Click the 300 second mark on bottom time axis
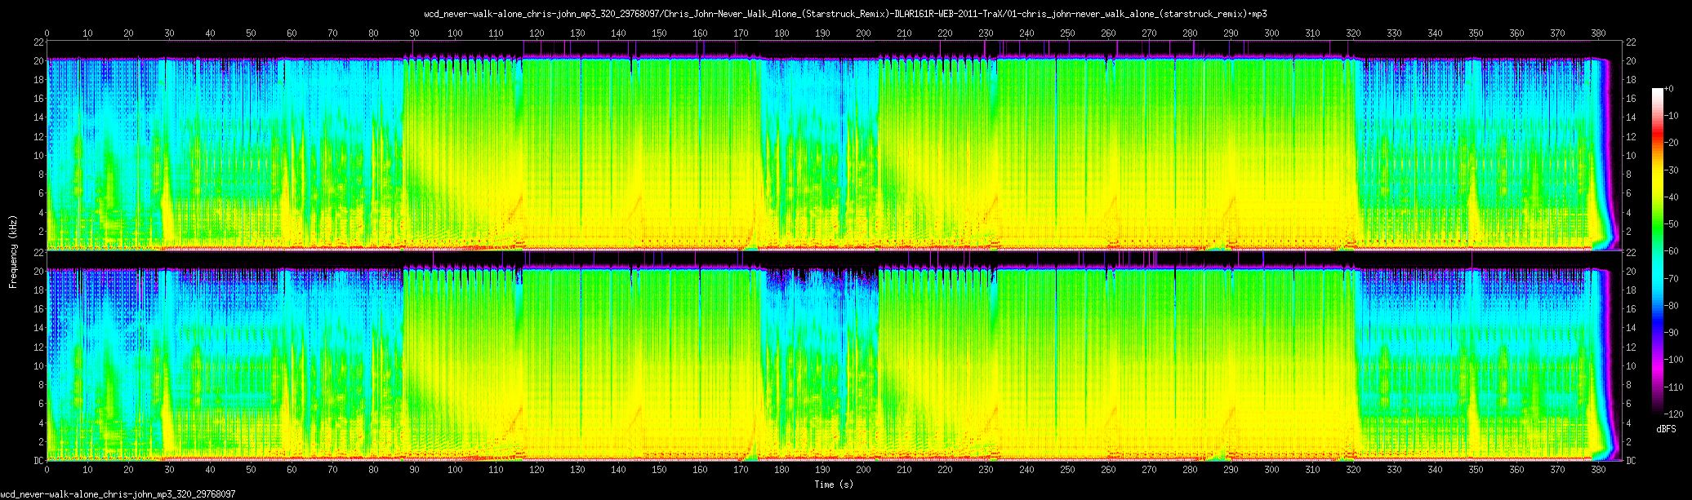Image resolution: width=1692 pixels, height=500 pixels. pos(1271,469)
